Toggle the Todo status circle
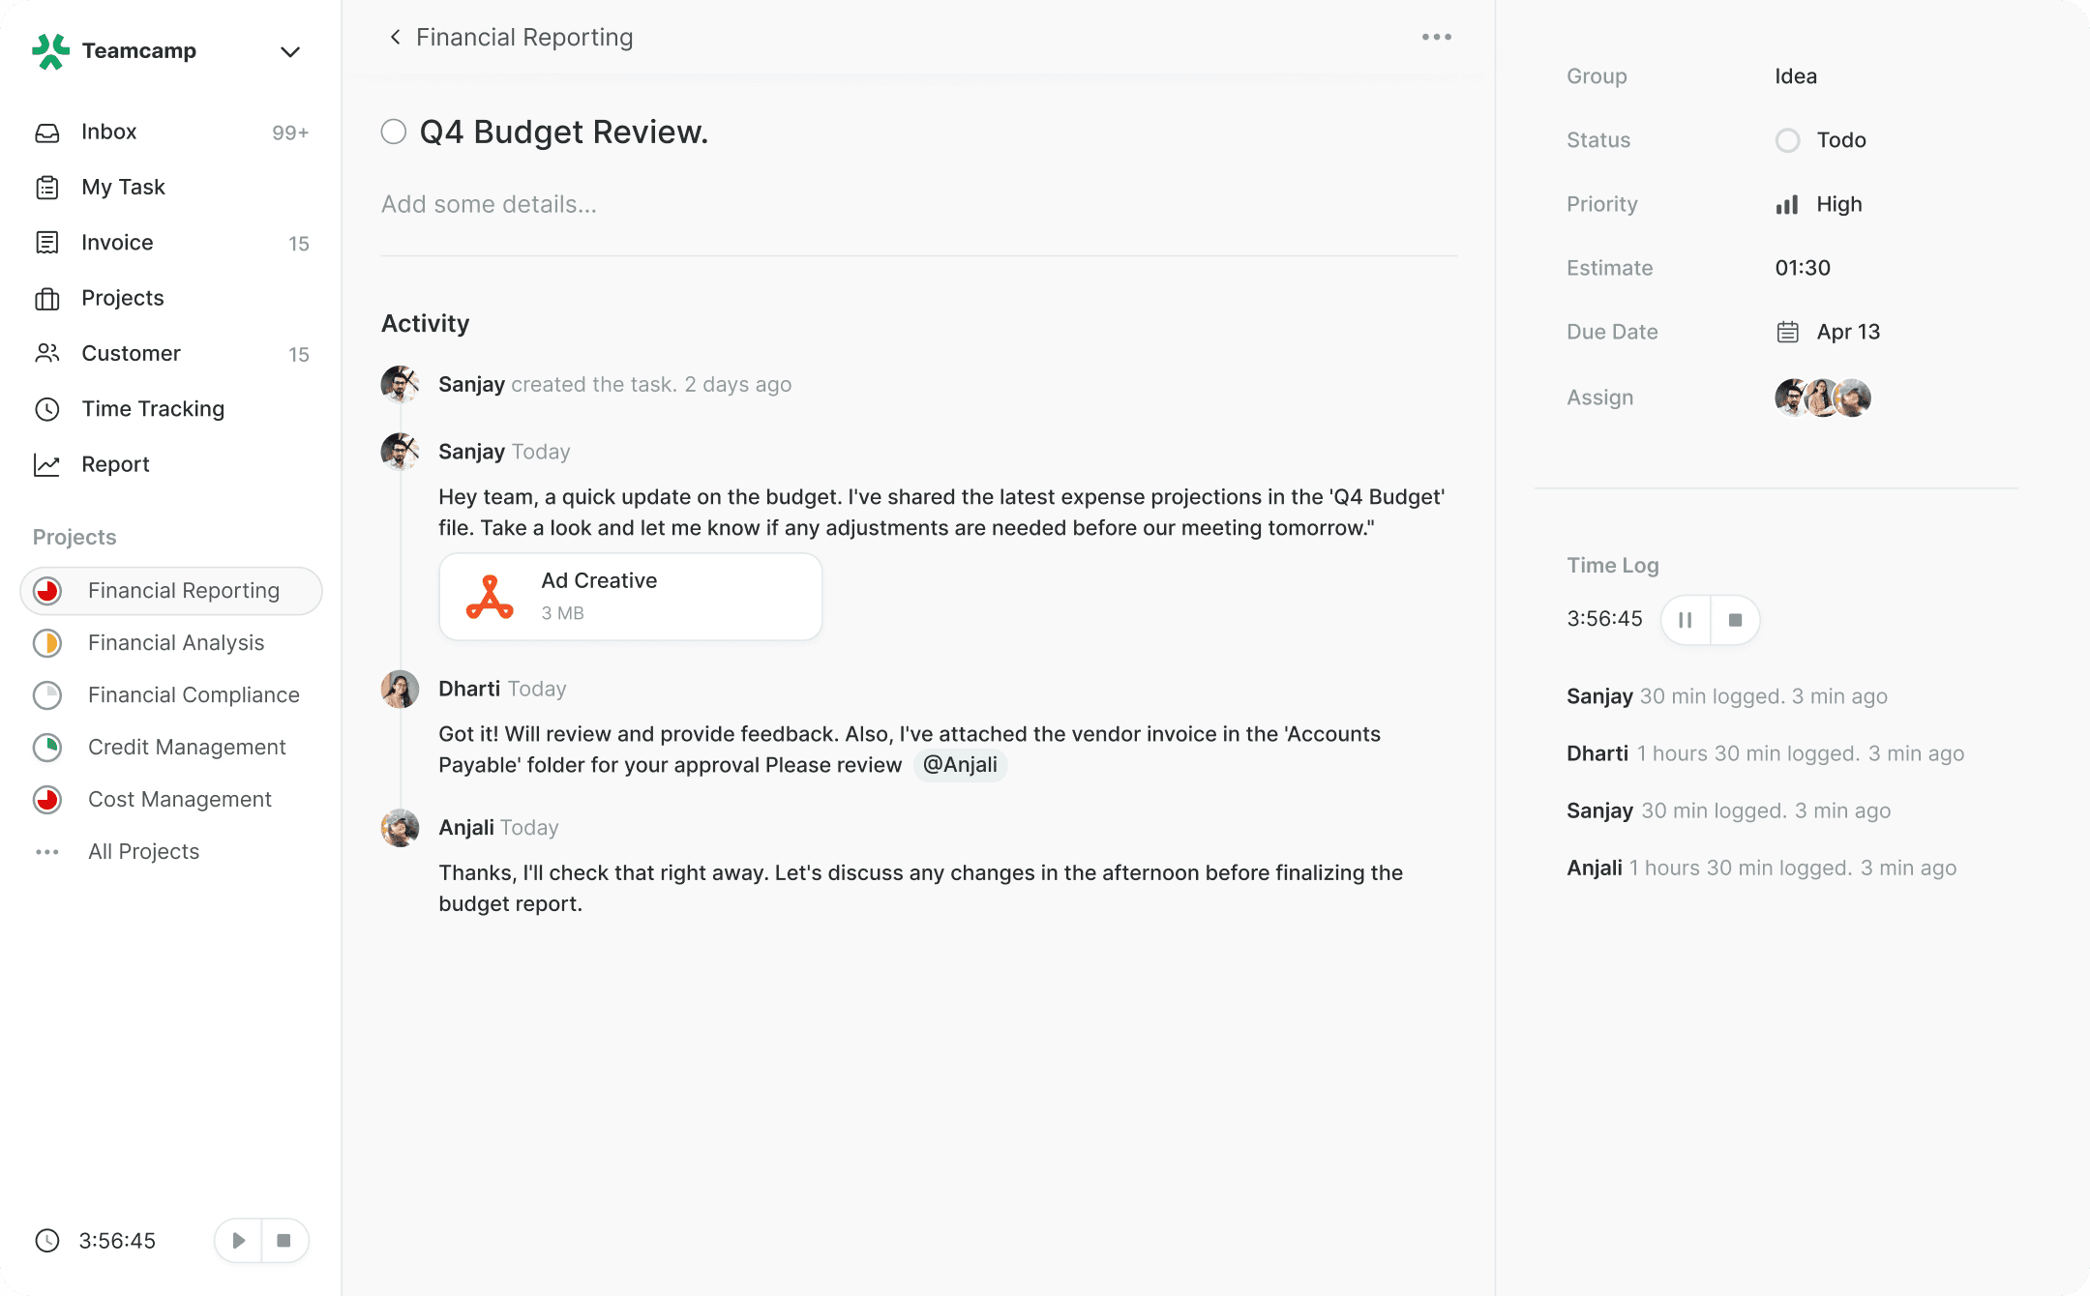Screen dimensions: 2090x1296 pyautogui.click(x=1787, y=141)
